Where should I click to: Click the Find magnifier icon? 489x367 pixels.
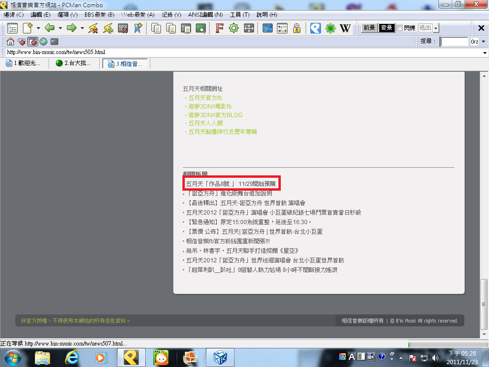tap(201, 28)
